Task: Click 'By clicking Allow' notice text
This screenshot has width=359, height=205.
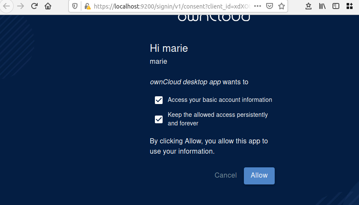Action: [209, 146]
